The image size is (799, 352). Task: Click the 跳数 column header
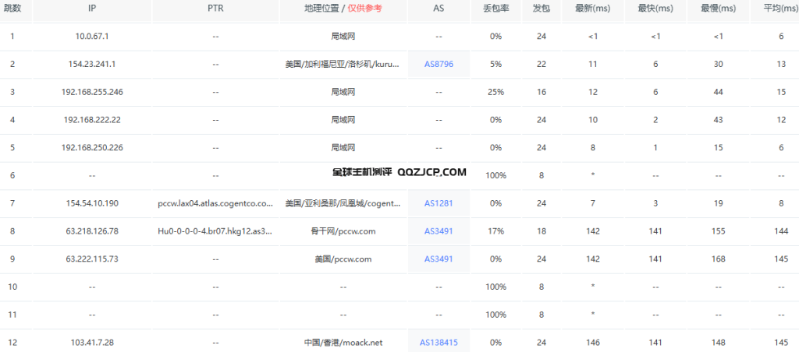tap(12, 8)
